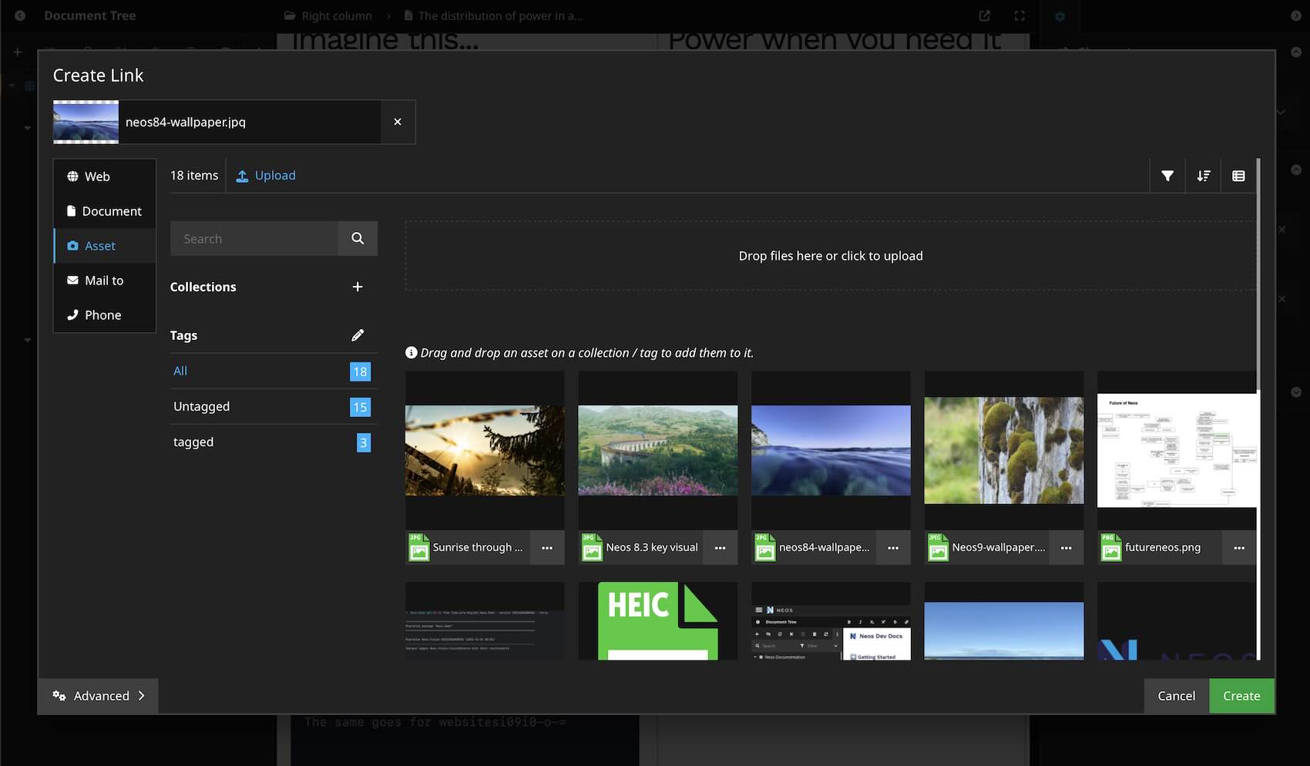The height and width of the screenshot is (766, 1310).
Task: Remove the selected neos84-wallpaper.jpg asset
Action: point(398,122)
